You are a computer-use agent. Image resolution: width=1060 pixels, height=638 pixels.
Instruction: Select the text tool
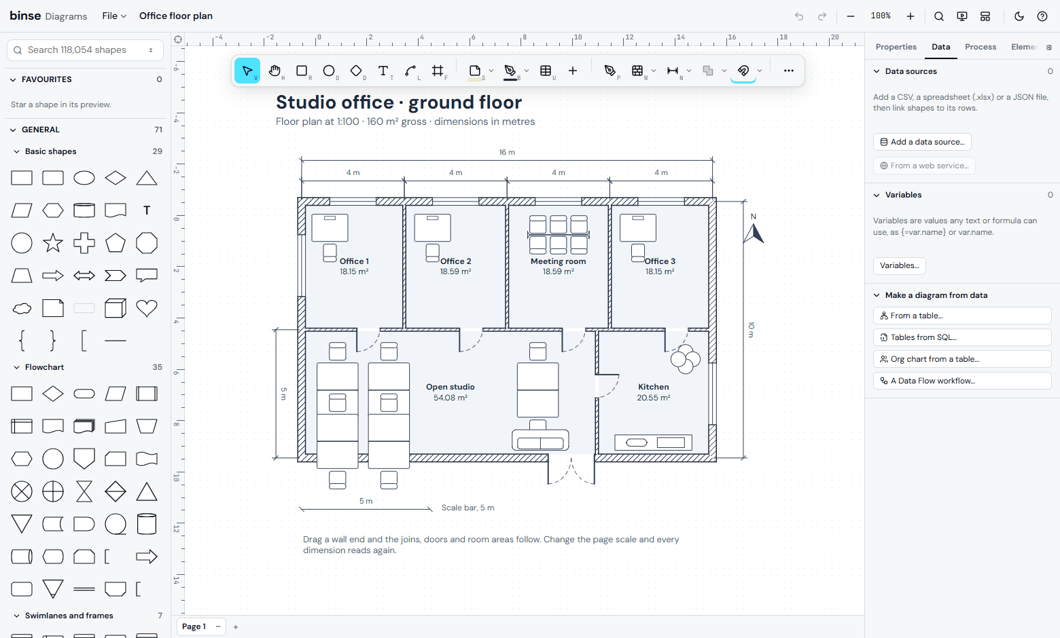(x=383, y=71)
